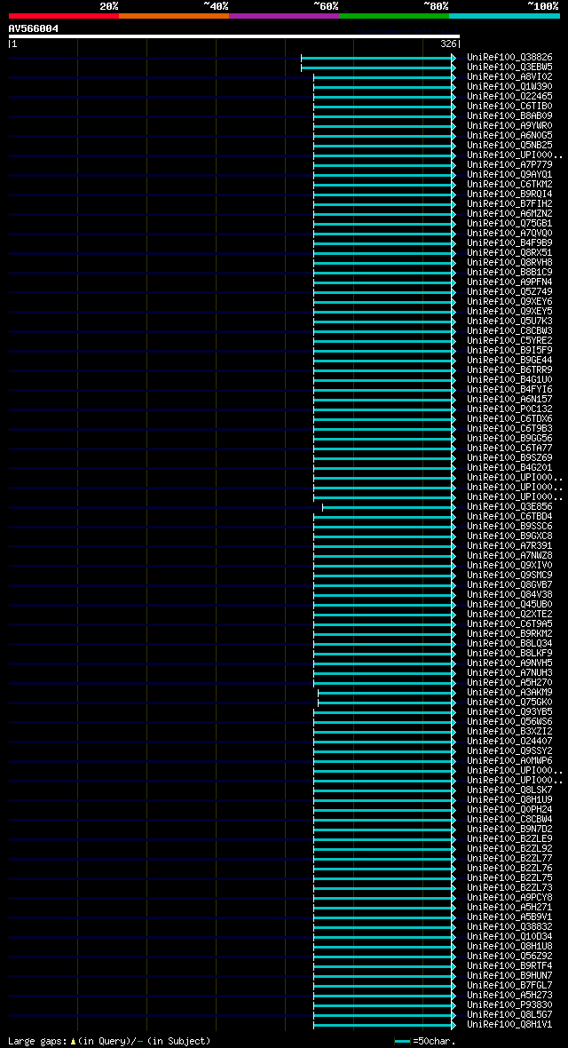Click the cyan ~100% identity legend segment
This screenshot has width=568, height=1048.
pyautogui.click(x=504, y=15)
